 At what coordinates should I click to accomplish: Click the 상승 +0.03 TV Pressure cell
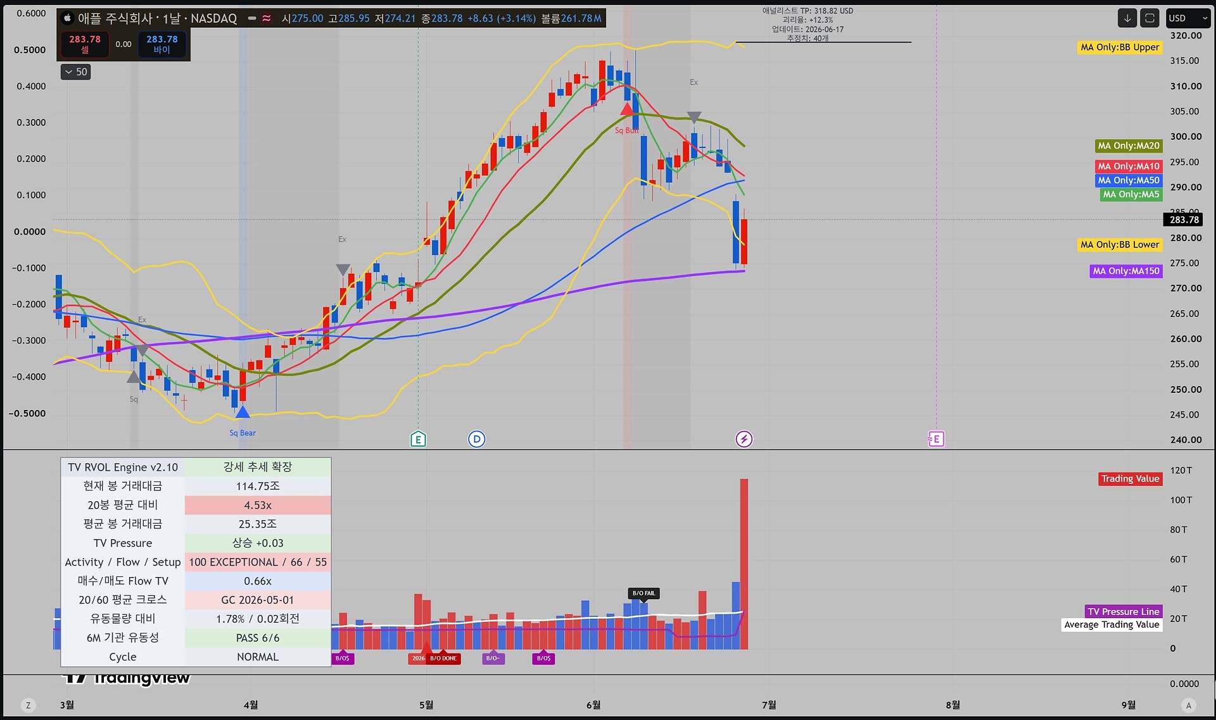click(x=258, y=543)
